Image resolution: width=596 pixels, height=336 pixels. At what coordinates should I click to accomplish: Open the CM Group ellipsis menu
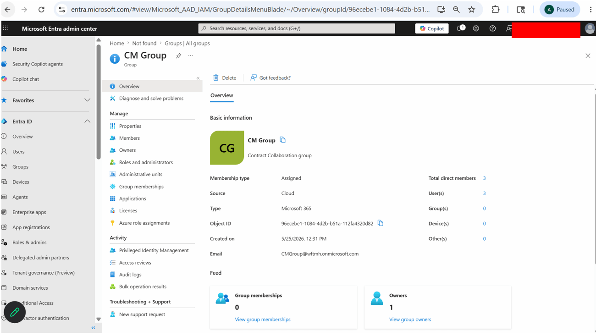click(x=191, y=55)
